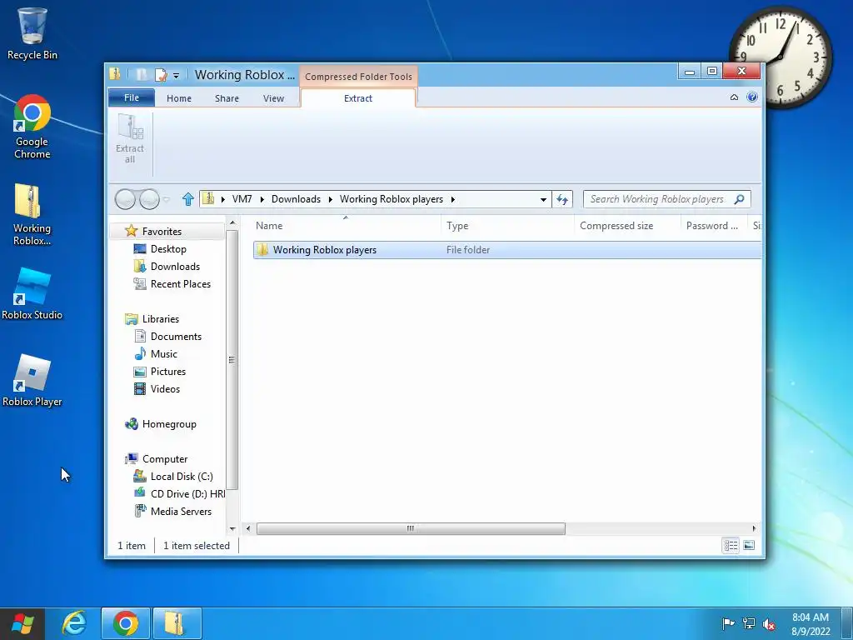Expand the chevron after Downloads in the path
The width and height of the screenshot is (853, 640).
(330, 199)
